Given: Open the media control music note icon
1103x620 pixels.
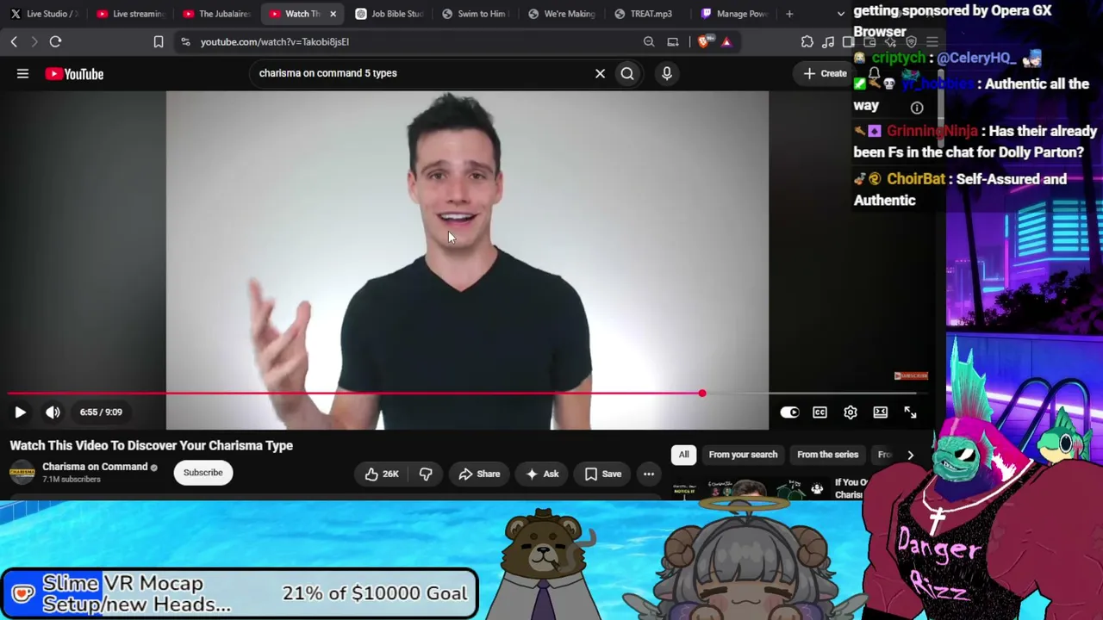Looking at the screenshot, I should point(828,41).
